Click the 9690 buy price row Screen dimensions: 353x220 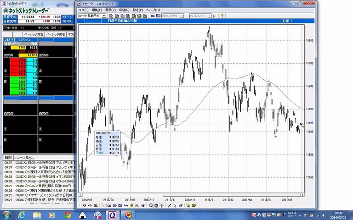click(18, 78)
